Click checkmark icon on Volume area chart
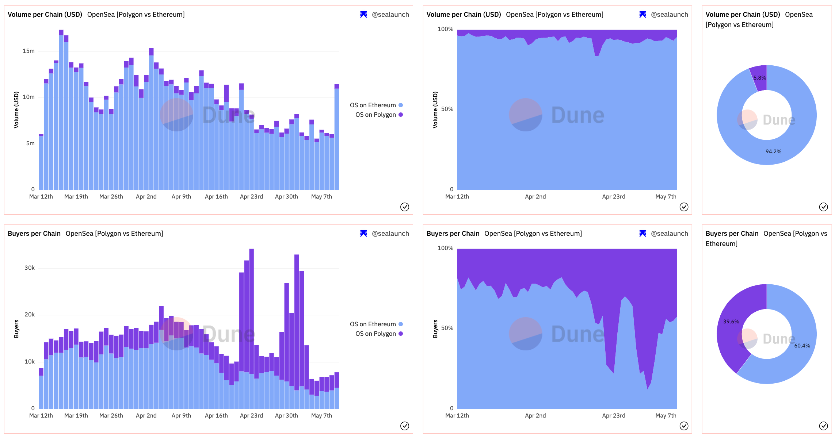 tap(684, 207)
